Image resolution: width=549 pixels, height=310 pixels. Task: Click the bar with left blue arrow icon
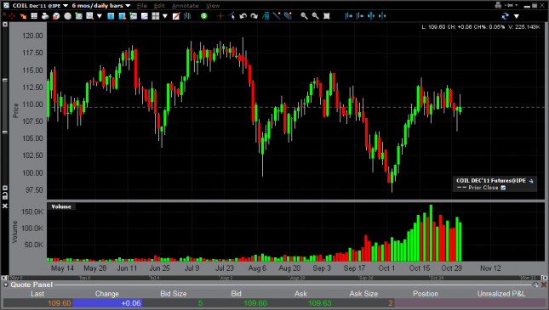359,16
